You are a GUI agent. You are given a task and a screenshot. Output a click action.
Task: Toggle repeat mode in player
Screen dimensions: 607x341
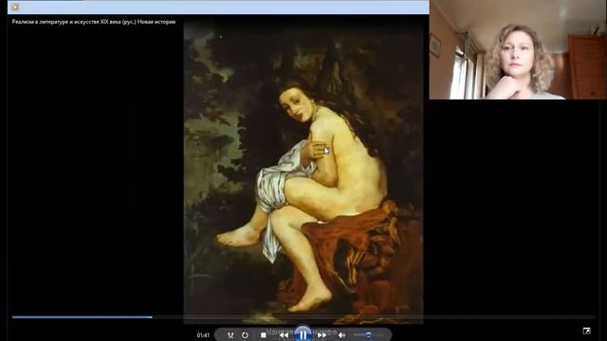(245, 335)
